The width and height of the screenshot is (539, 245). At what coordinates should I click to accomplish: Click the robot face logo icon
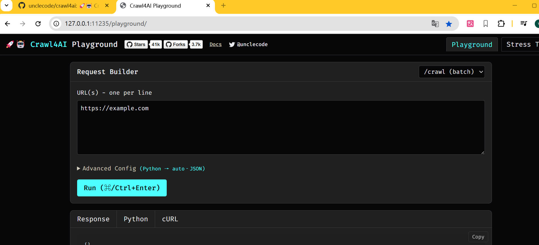(21, 44)
